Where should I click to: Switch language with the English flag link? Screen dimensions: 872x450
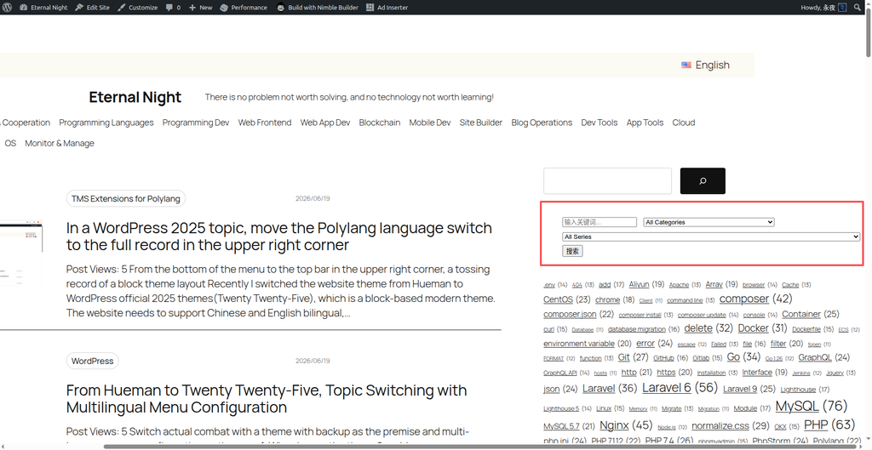point(705,65)
